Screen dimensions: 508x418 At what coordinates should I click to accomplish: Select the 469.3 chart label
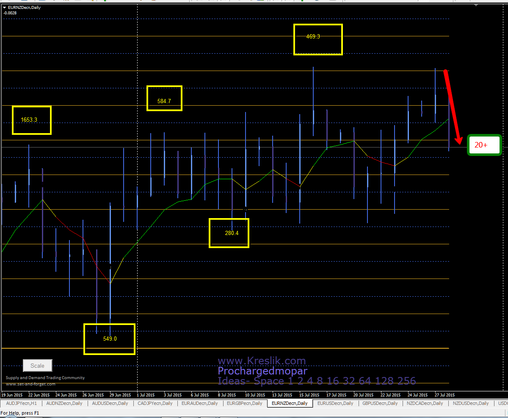[313, 37]
